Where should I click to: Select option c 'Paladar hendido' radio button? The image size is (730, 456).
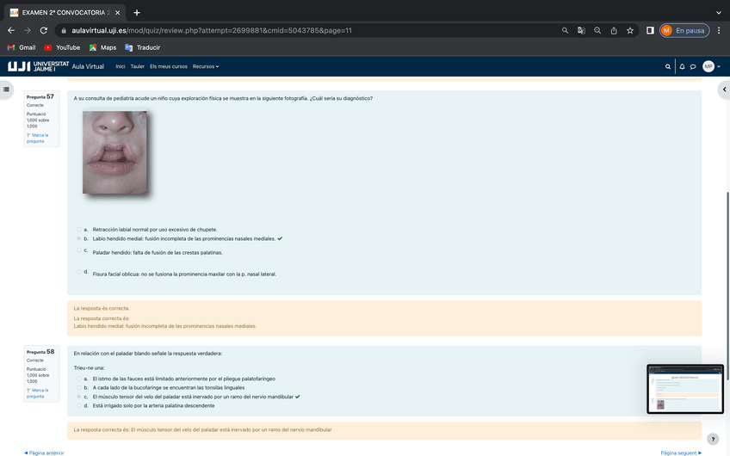pos(79,250)
